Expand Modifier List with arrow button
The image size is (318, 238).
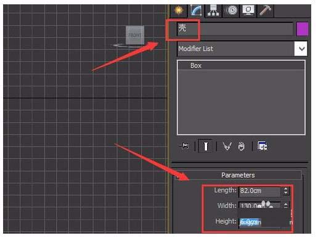coord(301,49)
